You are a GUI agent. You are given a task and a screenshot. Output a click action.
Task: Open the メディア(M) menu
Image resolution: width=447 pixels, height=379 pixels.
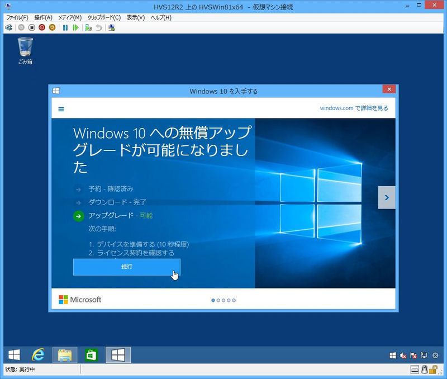(70, 17)
